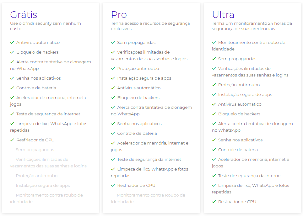Click checkmark by Teste de segurança in Ultra

214,176
